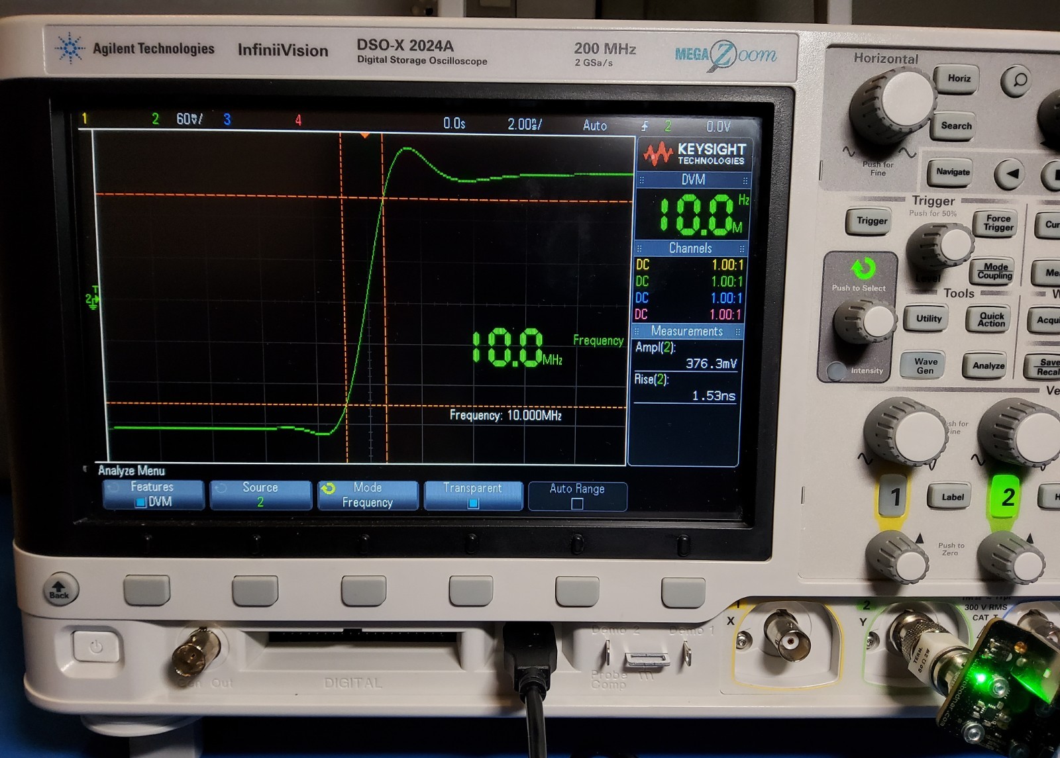Select the Ampl(2) 376.3mV measurement
The height and width of the screenshot is (758, 1060).
(686, 355)
